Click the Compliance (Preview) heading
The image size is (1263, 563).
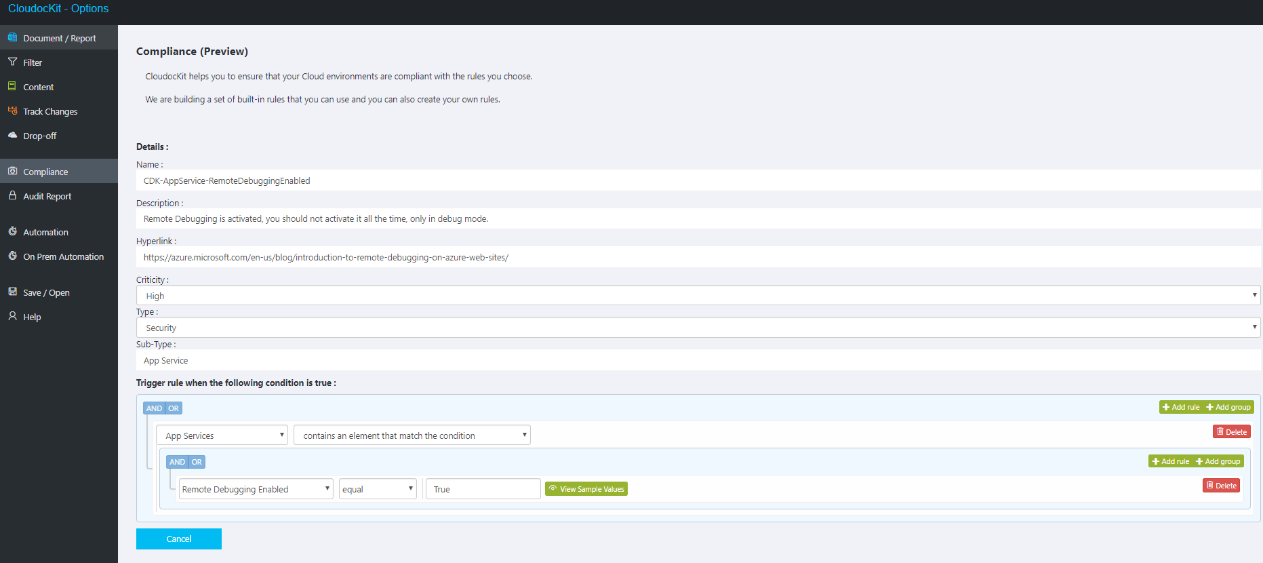[x=192, y=51]
